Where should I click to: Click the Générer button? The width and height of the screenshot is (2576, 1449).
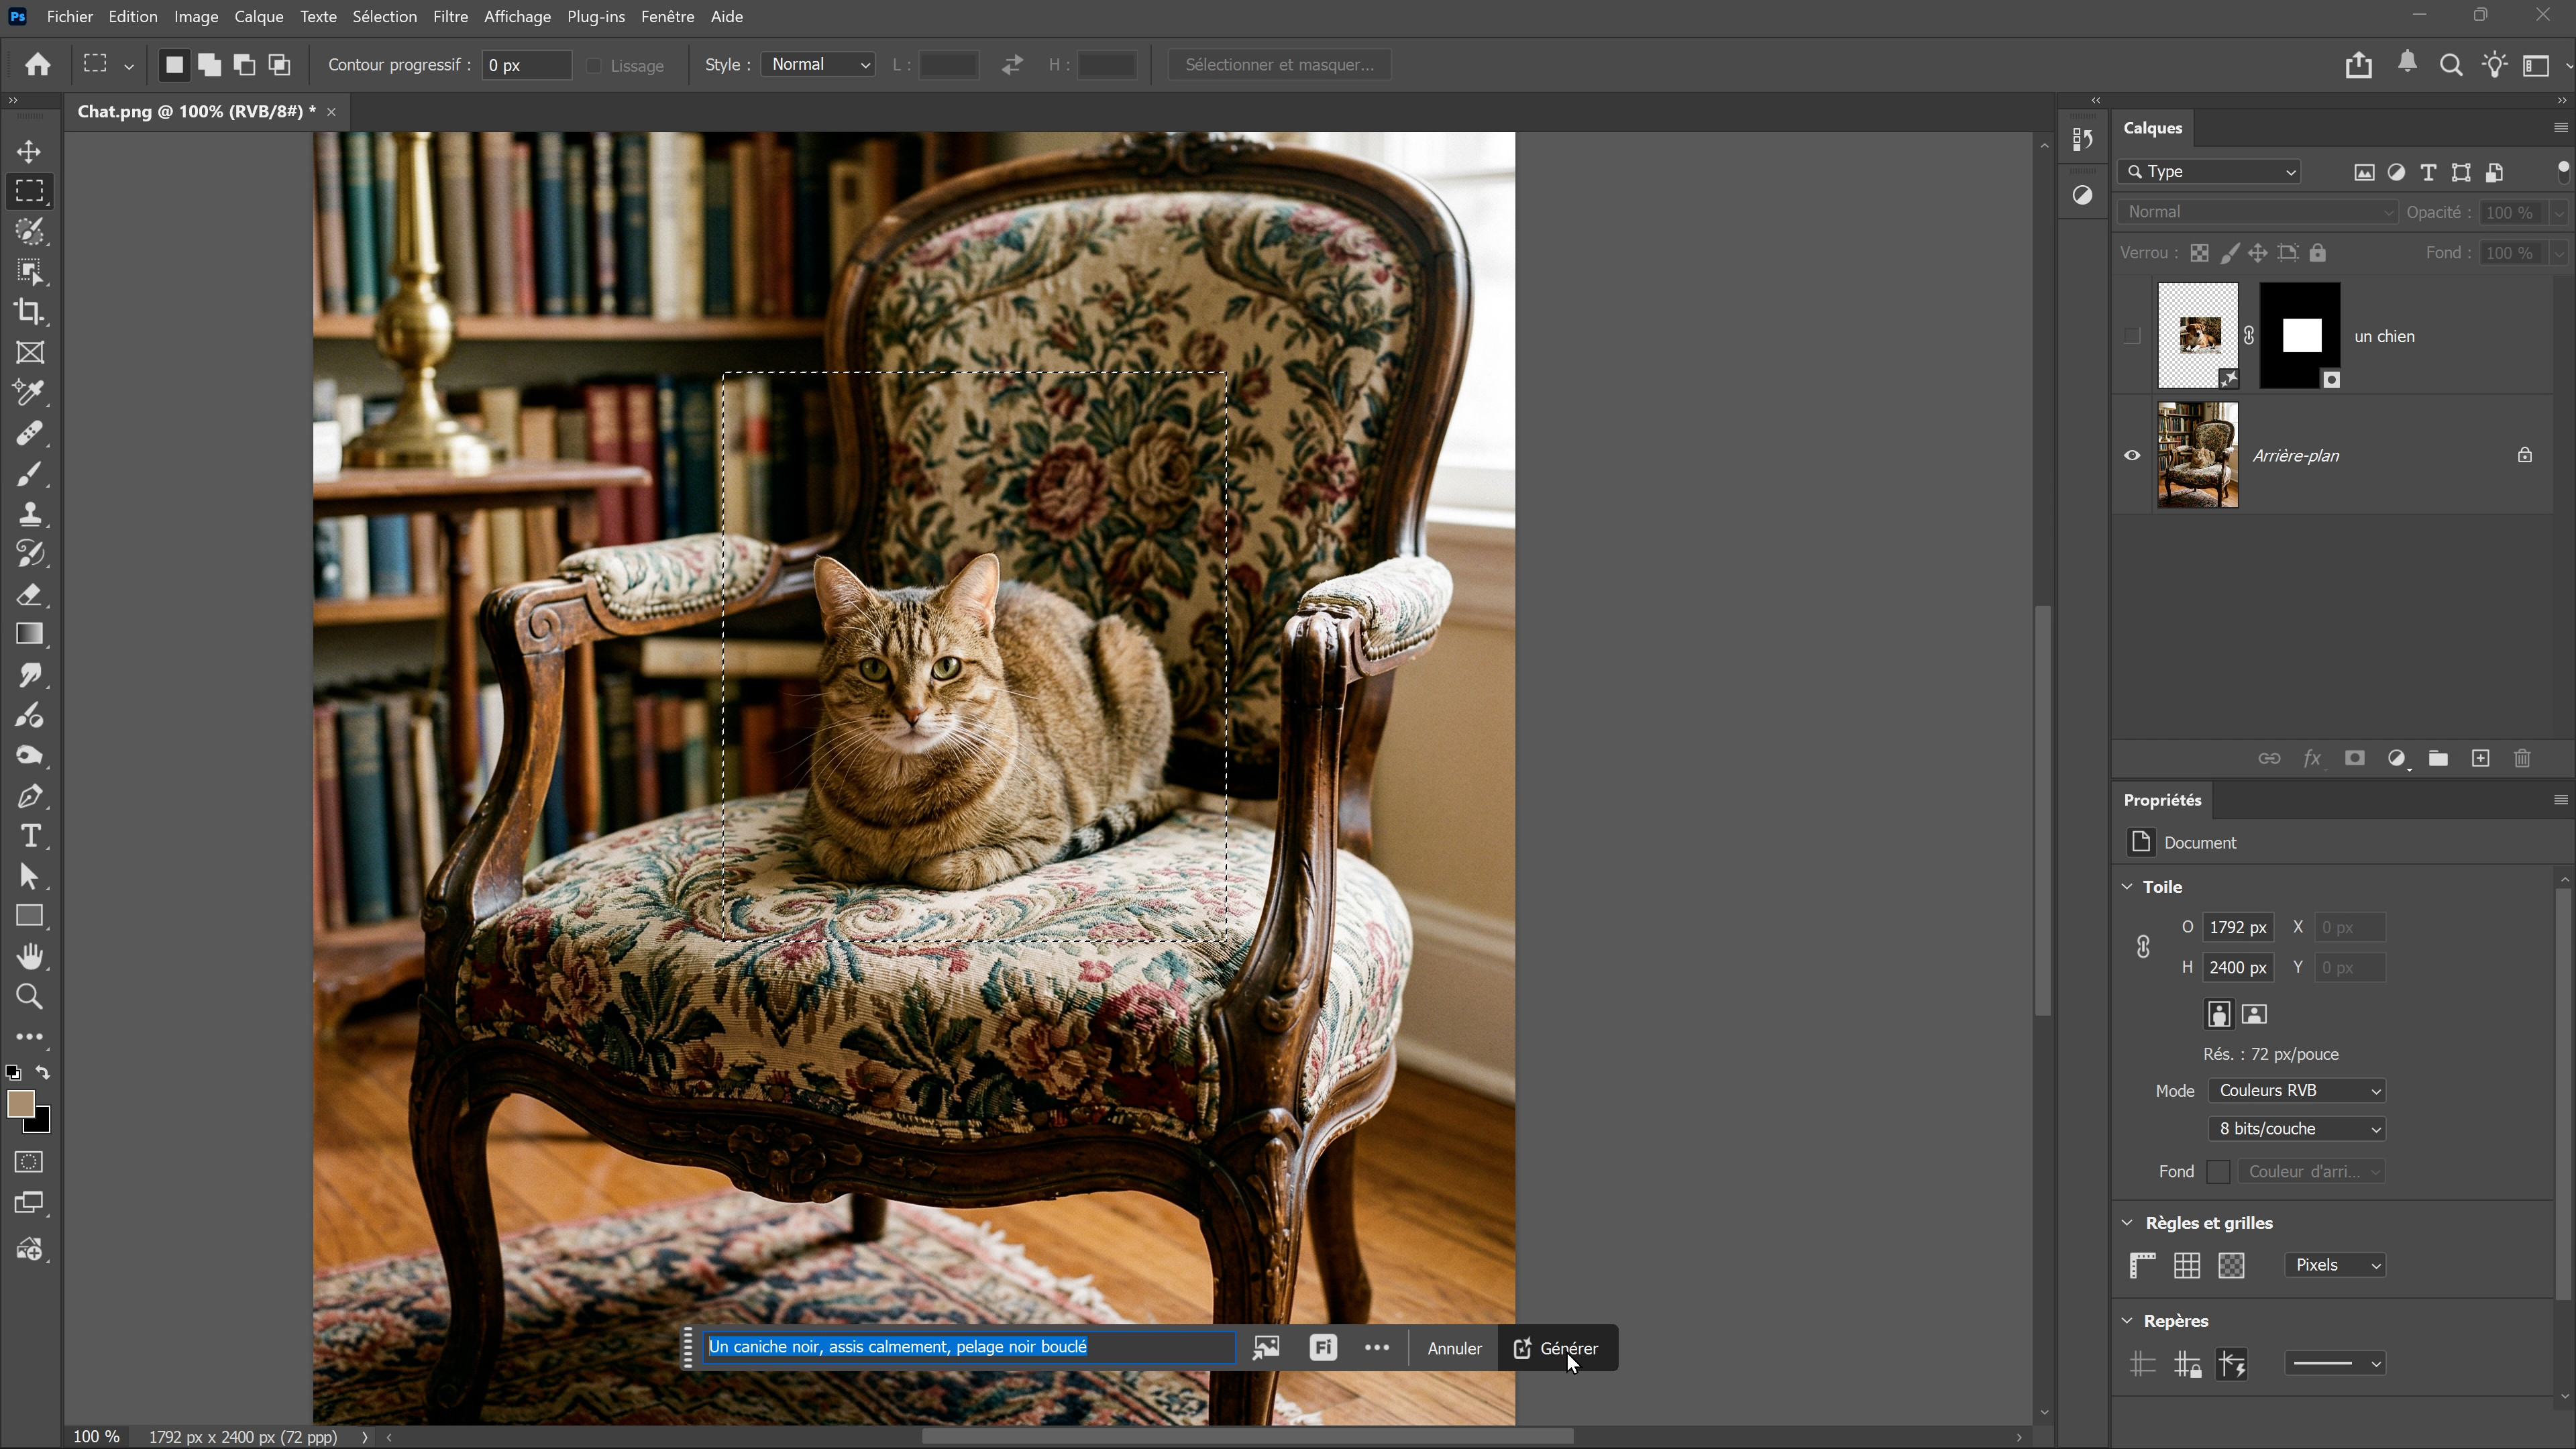click(1557, 1348)
